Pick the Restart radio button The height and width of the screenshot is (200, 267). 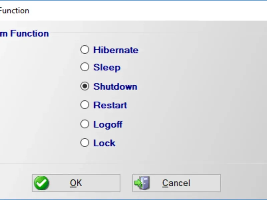[x=85, y=105]
